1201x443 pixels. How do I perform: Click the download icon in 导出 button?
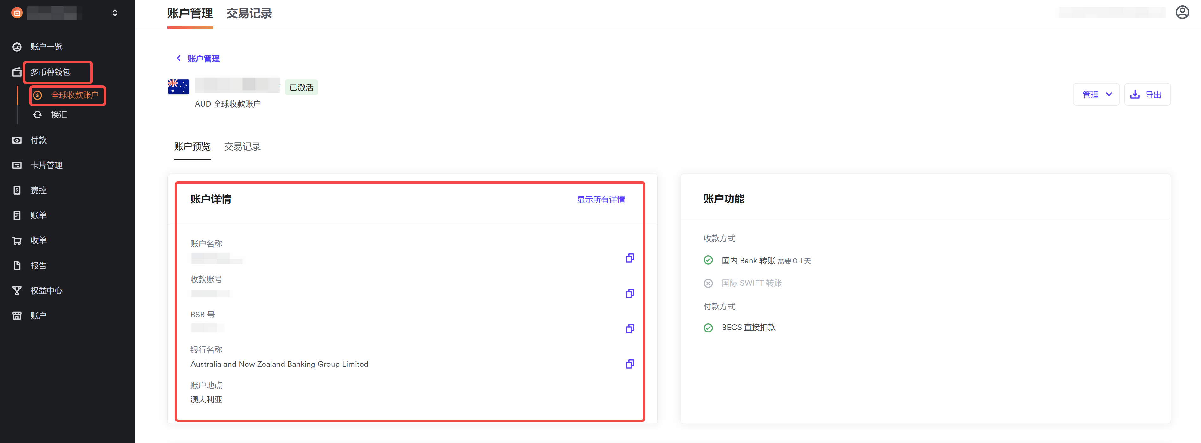coord(1135,95)
